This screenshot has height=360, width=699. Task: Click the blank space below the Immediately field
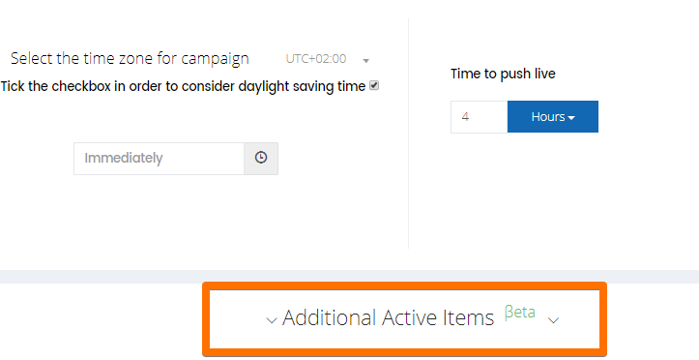[176, 214]
